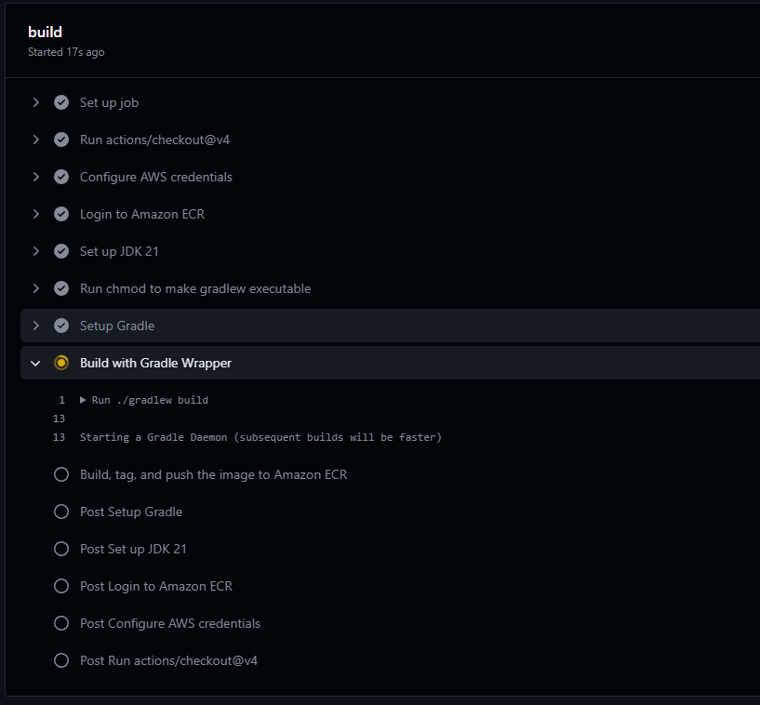Screen dimensions: 760x705
Task: Expand the Run ./gradlew build disclosure triangle
Action: coord(83,400)
